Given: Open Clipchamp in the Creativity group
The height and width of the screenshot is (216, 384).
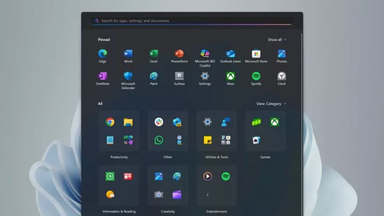Looking at the screenshot, I should tap(177, 194).
